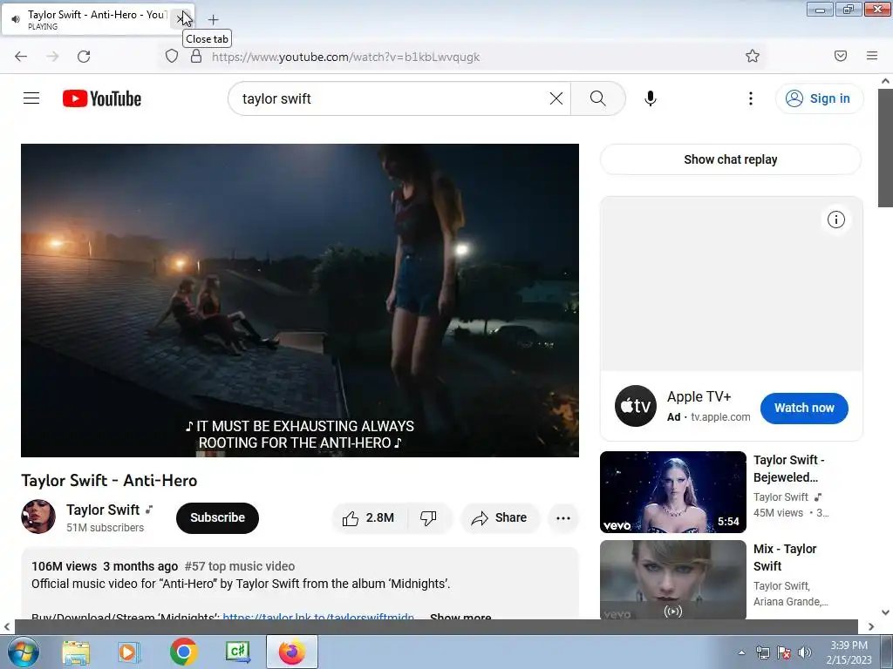Bookmark this page with star
The image size is (893, 669).
753,56
